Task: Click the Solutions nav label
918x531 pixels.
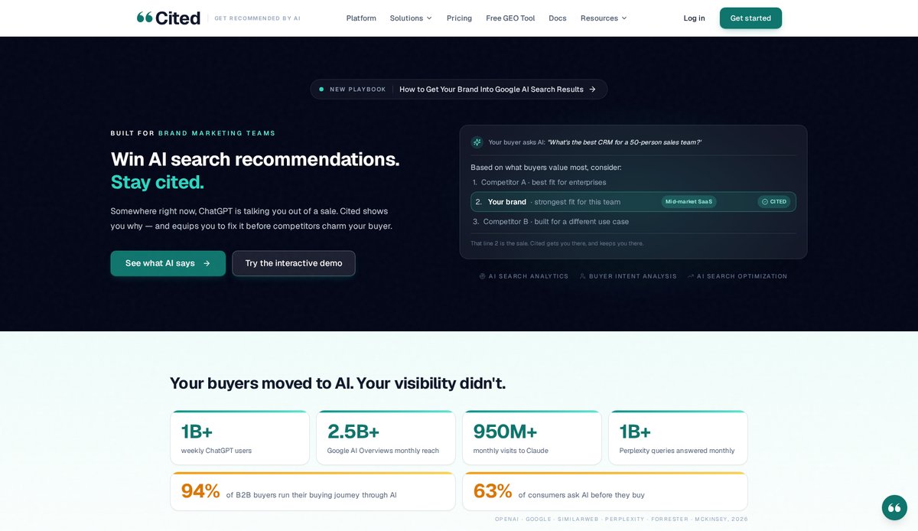Action: tap(406, 18)
